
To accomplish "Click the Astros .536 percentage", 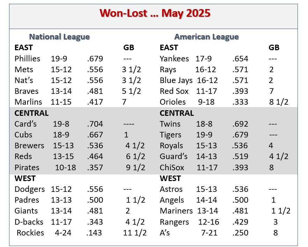I will pos(240,189).
